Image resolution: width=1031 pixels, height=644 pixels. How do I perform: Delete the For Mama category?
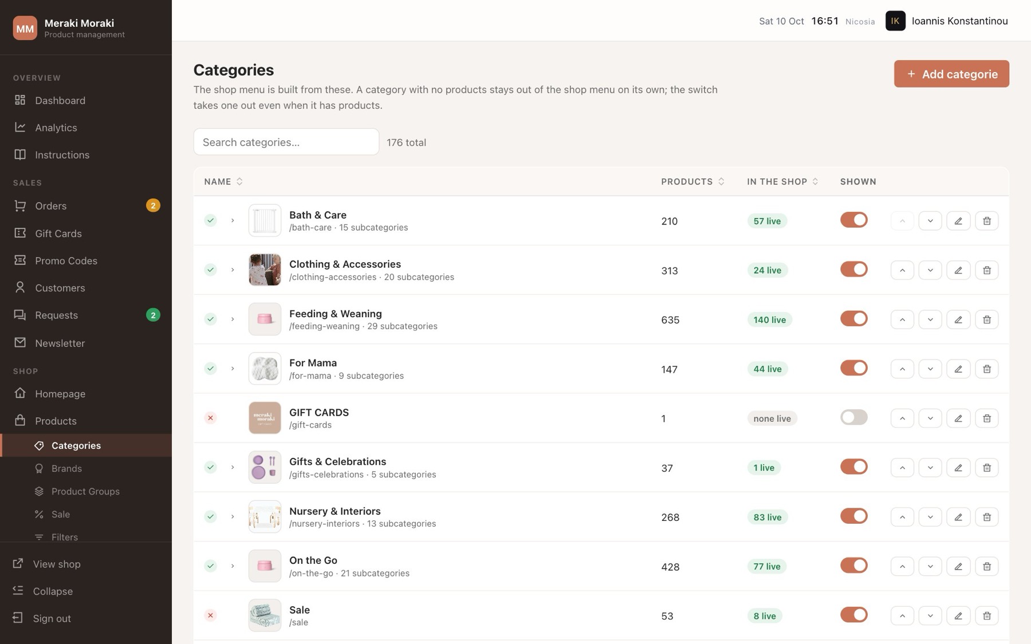987,369
